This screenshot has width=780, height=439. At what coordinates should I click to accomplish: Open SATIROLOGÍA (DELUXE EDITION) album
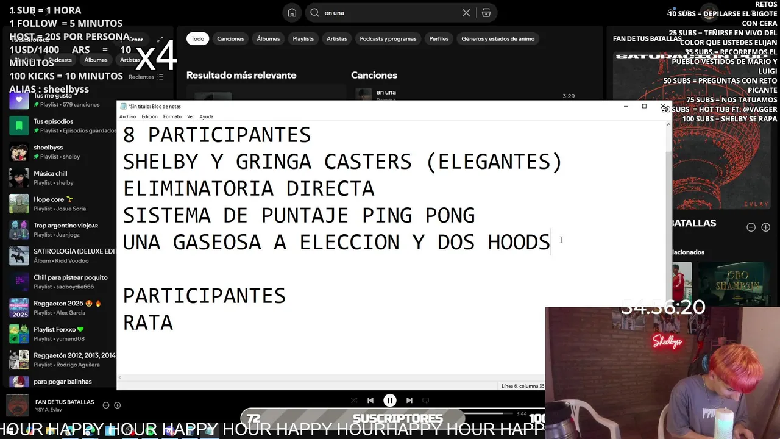point(61,255)
